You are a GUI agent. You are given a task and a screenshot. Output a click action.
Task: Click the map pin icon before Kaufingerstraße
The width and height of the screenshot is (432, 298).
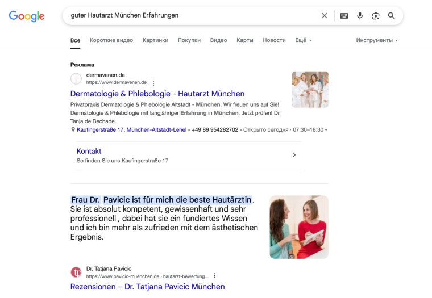[73, 129]
